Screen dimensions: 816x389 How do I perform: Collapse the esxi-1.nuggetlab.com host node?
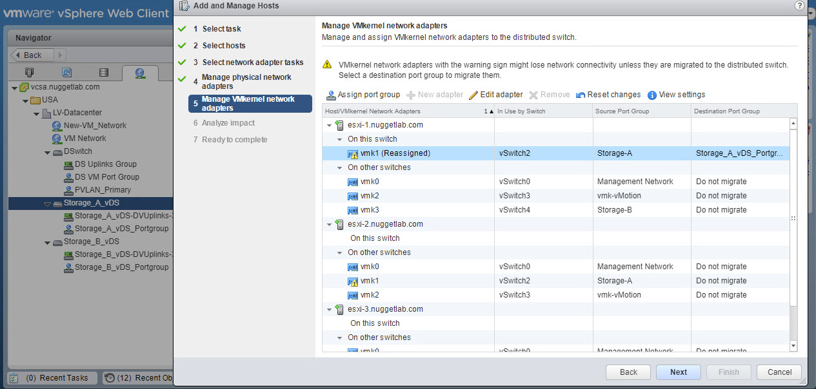330,125
